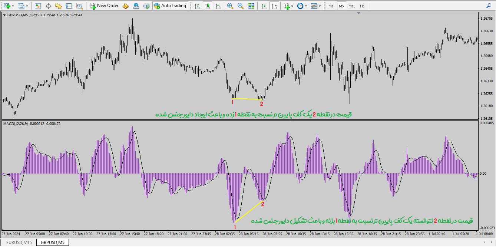Switch to the EURUSD,M15 chart tab
The width and height of the screenshot is (496, 247).
pos(19,243)
